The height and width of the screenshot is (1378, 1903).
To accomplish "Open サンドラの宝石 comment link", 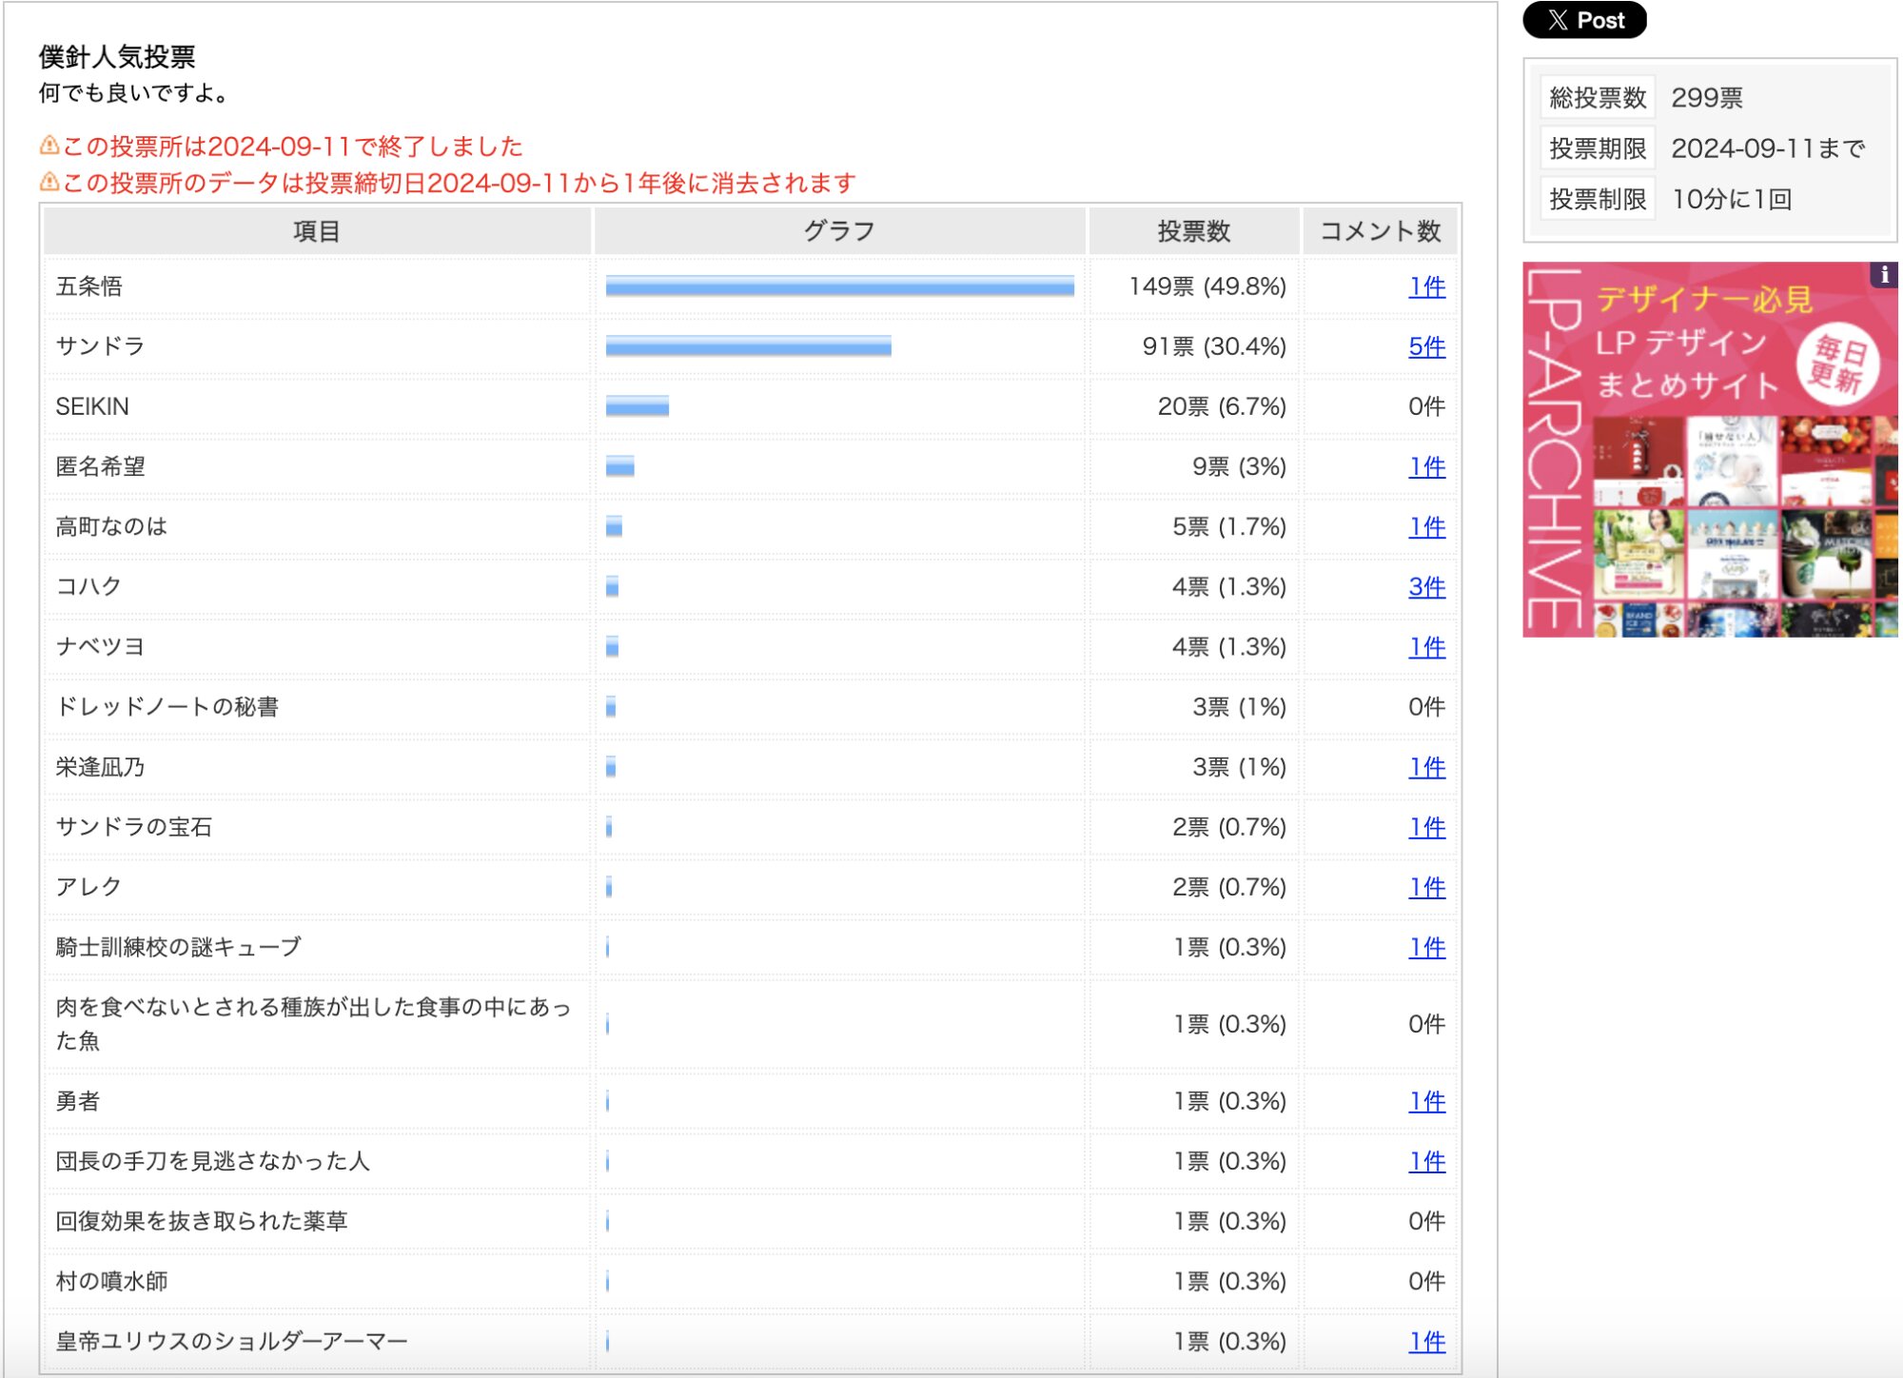I will [x=1425, y=827].
